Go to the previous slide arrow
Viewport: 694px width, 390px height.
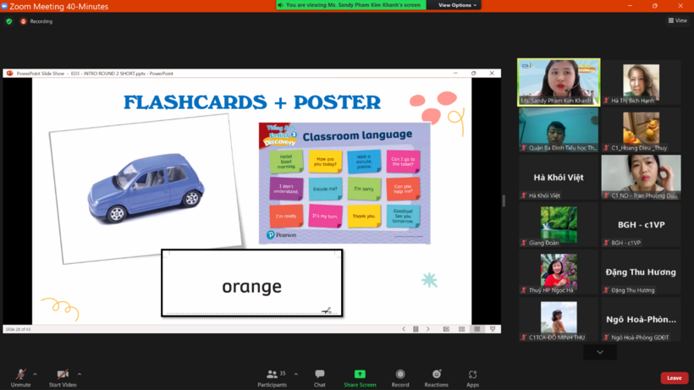click(404, 329)
